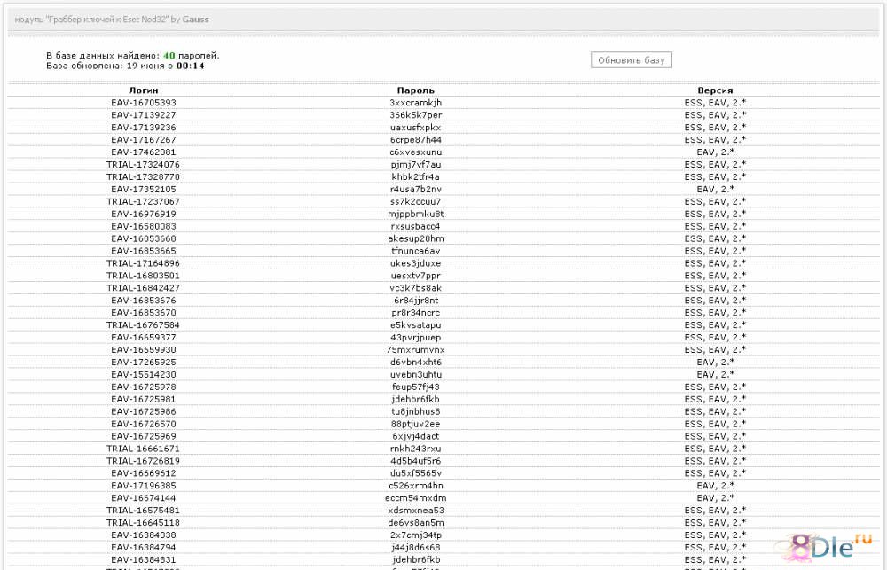Click password cell 75mxrumvnx

click(x=416, y=350)
